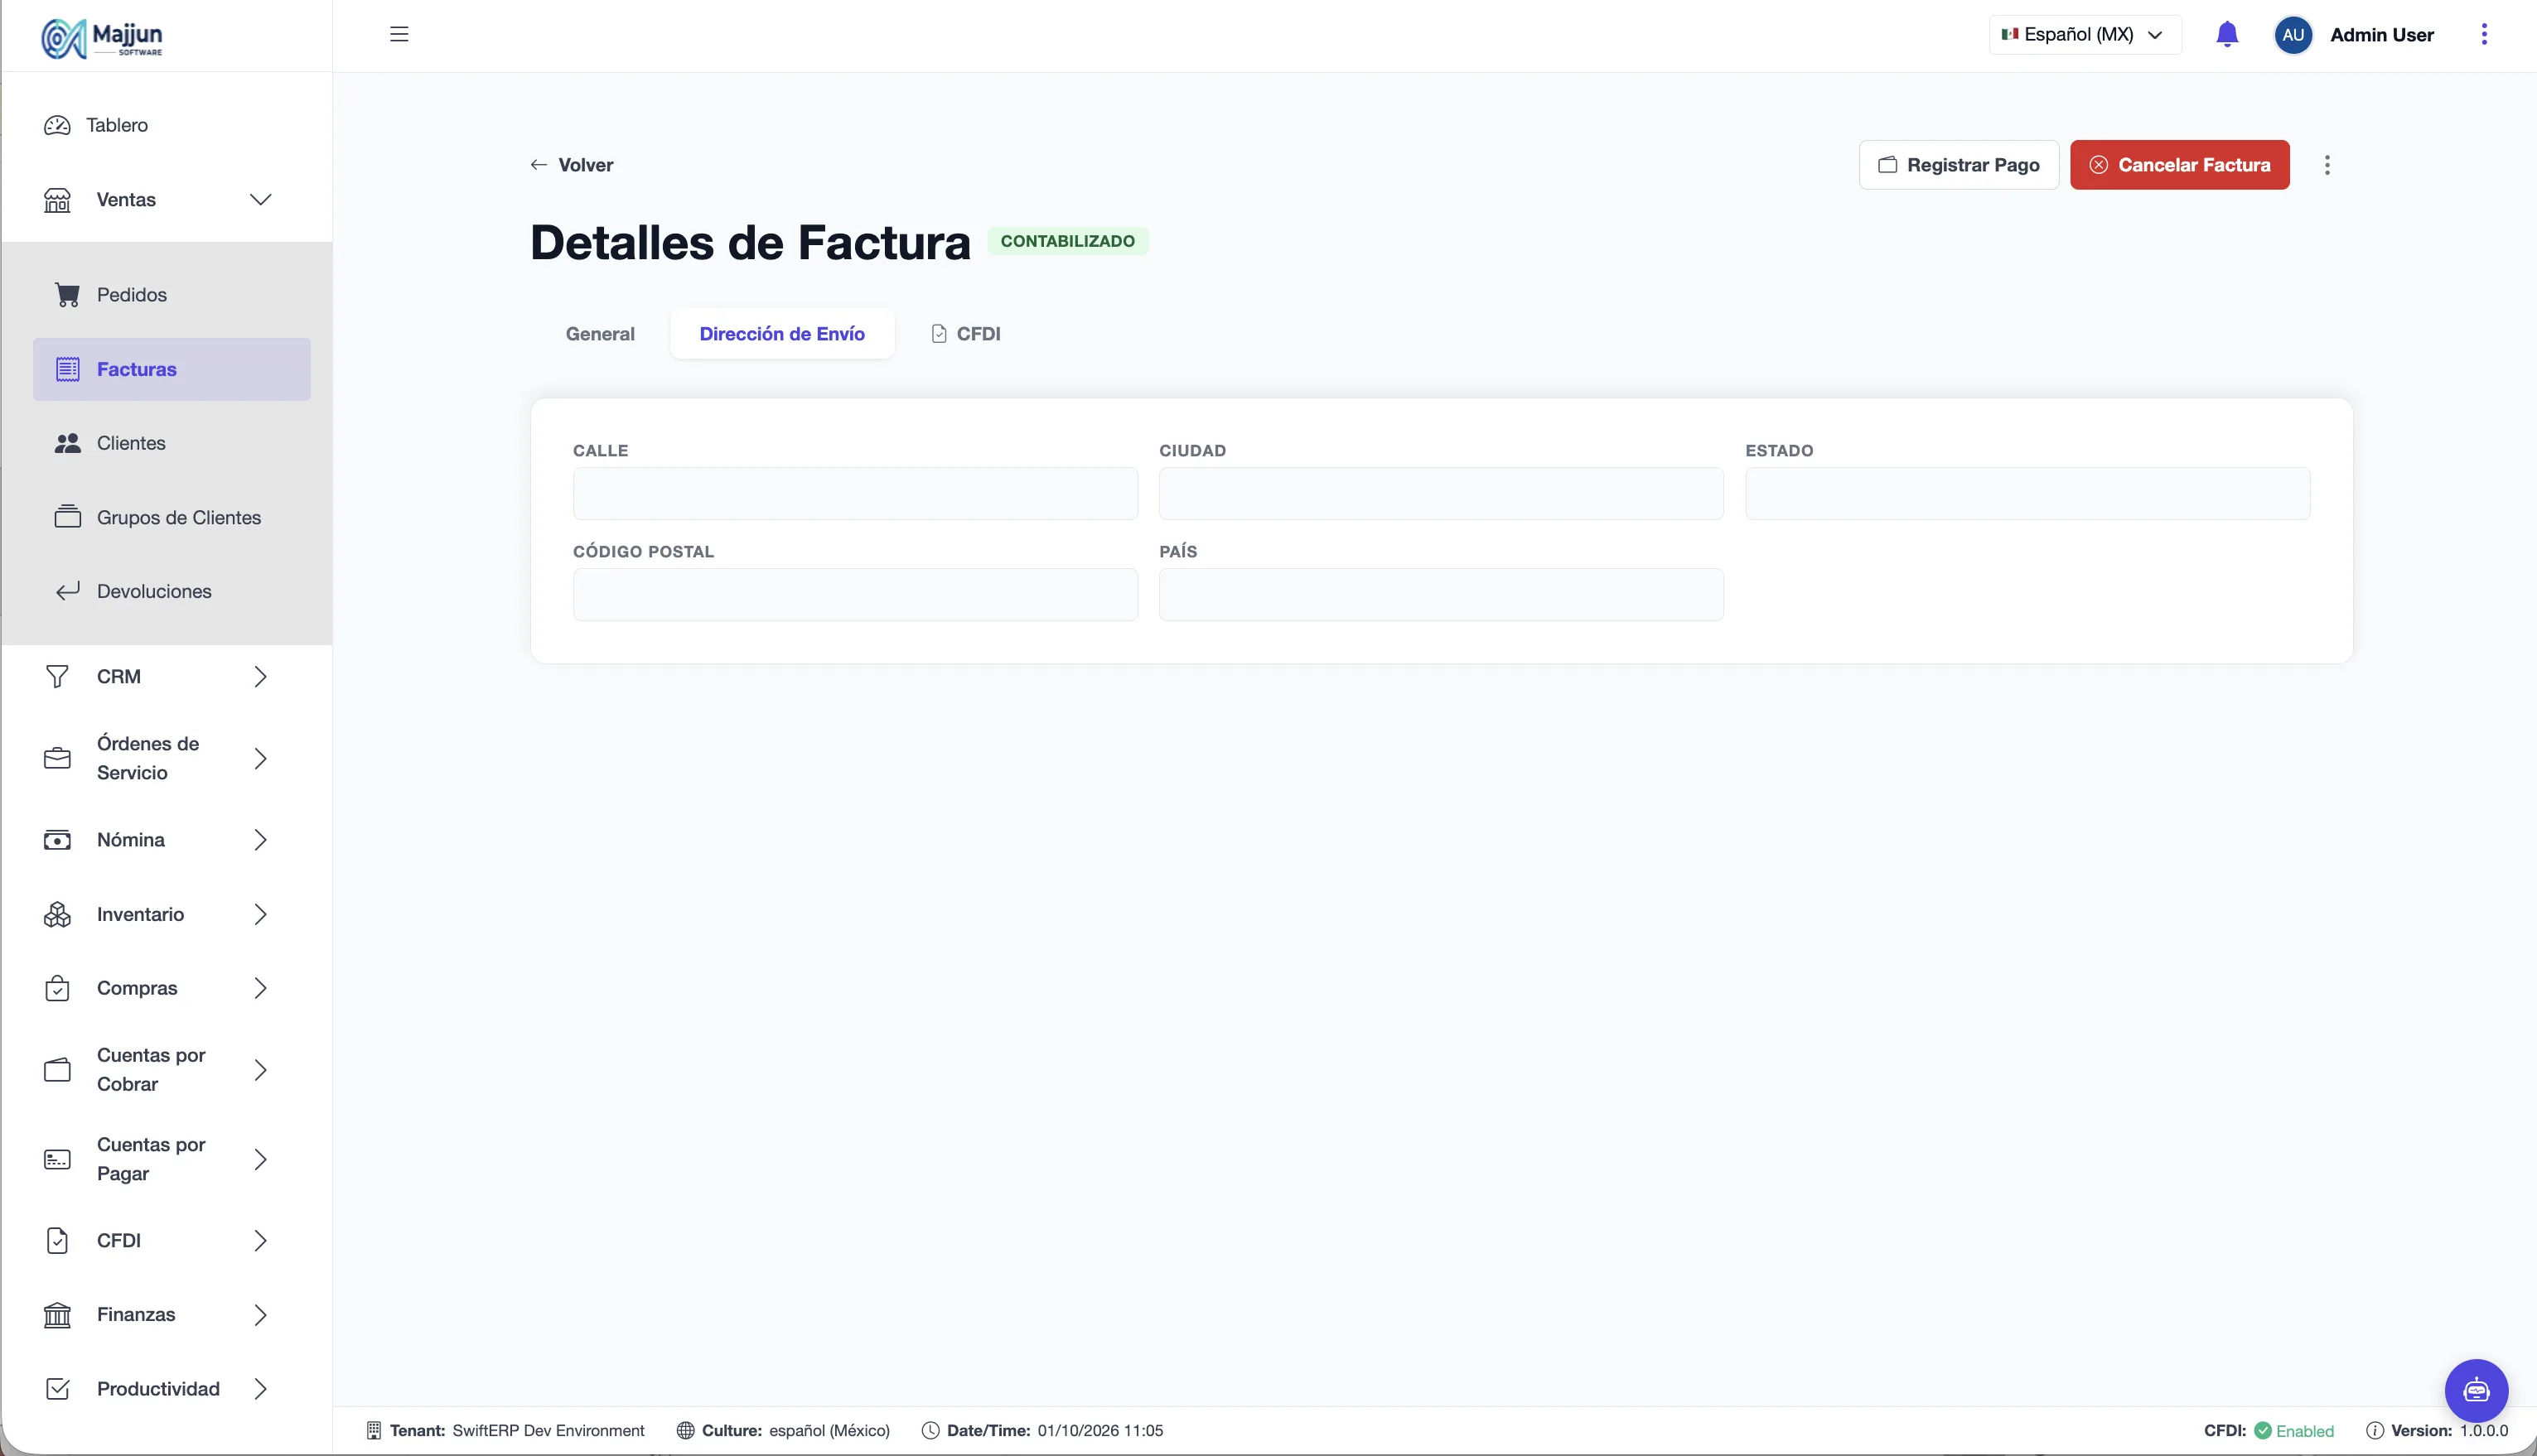Click the AU user avatar

pyautogui.click(x=2293, y=35)
